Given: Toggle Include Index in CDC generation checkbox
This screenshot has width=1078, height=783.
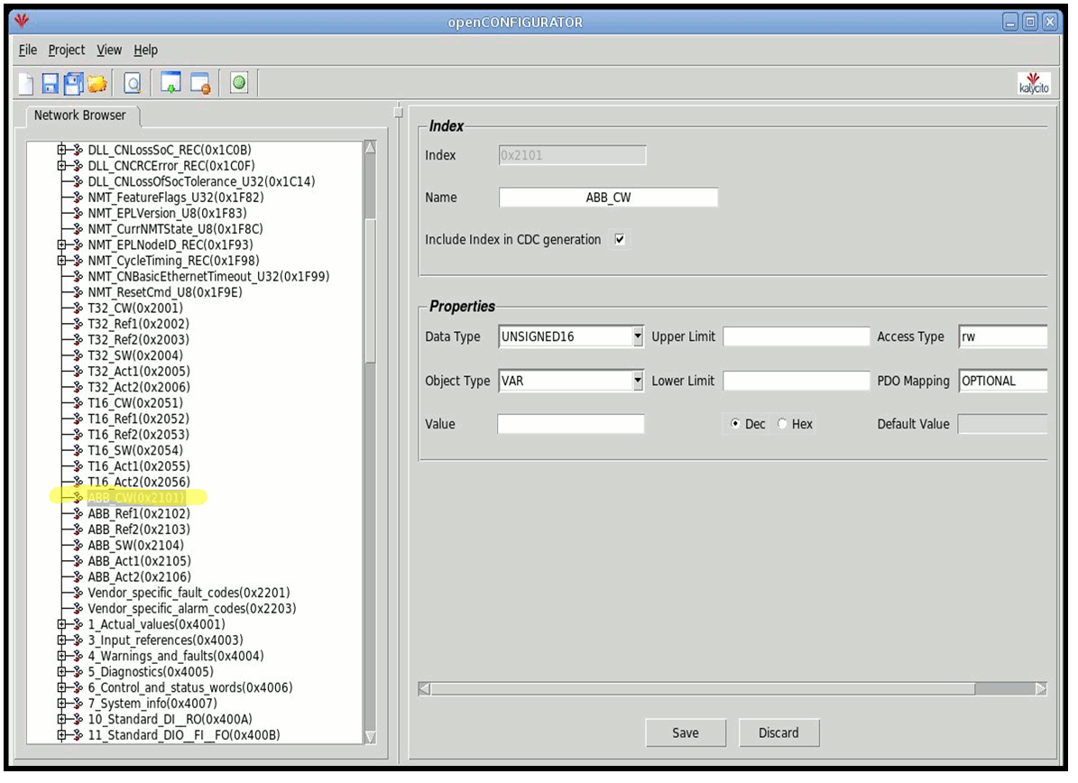Looking at the screenshot, I should pyautogui.click(x=620, y=239).
